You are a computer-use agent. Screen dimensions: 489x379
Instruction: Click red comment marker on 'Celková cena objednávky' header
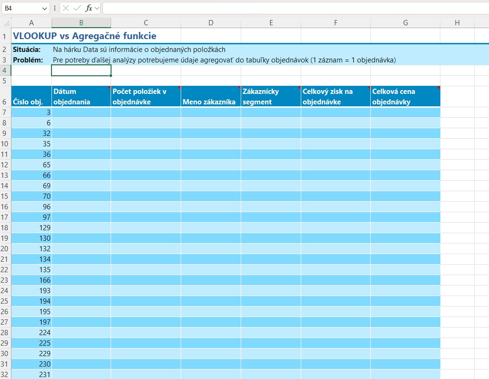tap(438, 88)
